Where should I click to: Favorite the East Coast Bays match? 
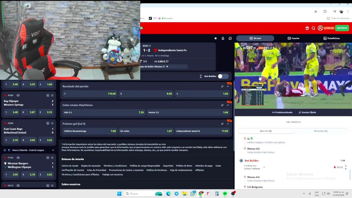(x=52, y=123)
